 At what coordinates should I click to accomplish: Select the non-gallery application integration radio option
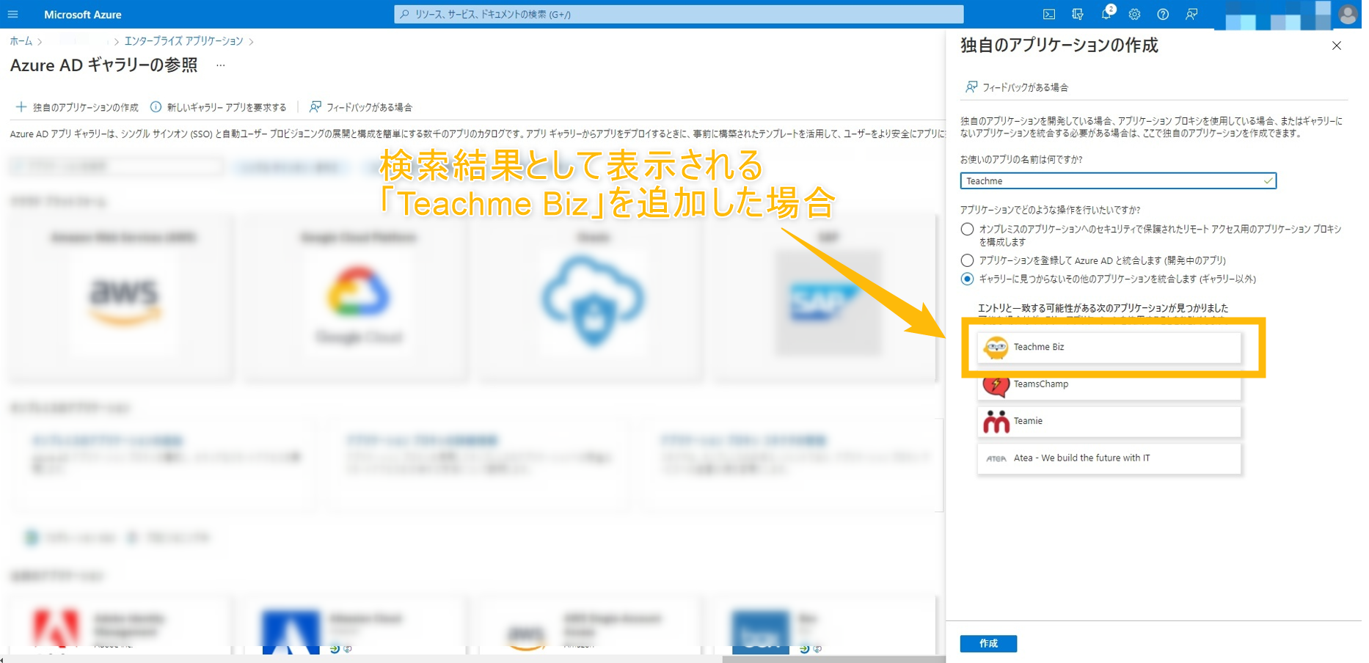click(967, 279)
